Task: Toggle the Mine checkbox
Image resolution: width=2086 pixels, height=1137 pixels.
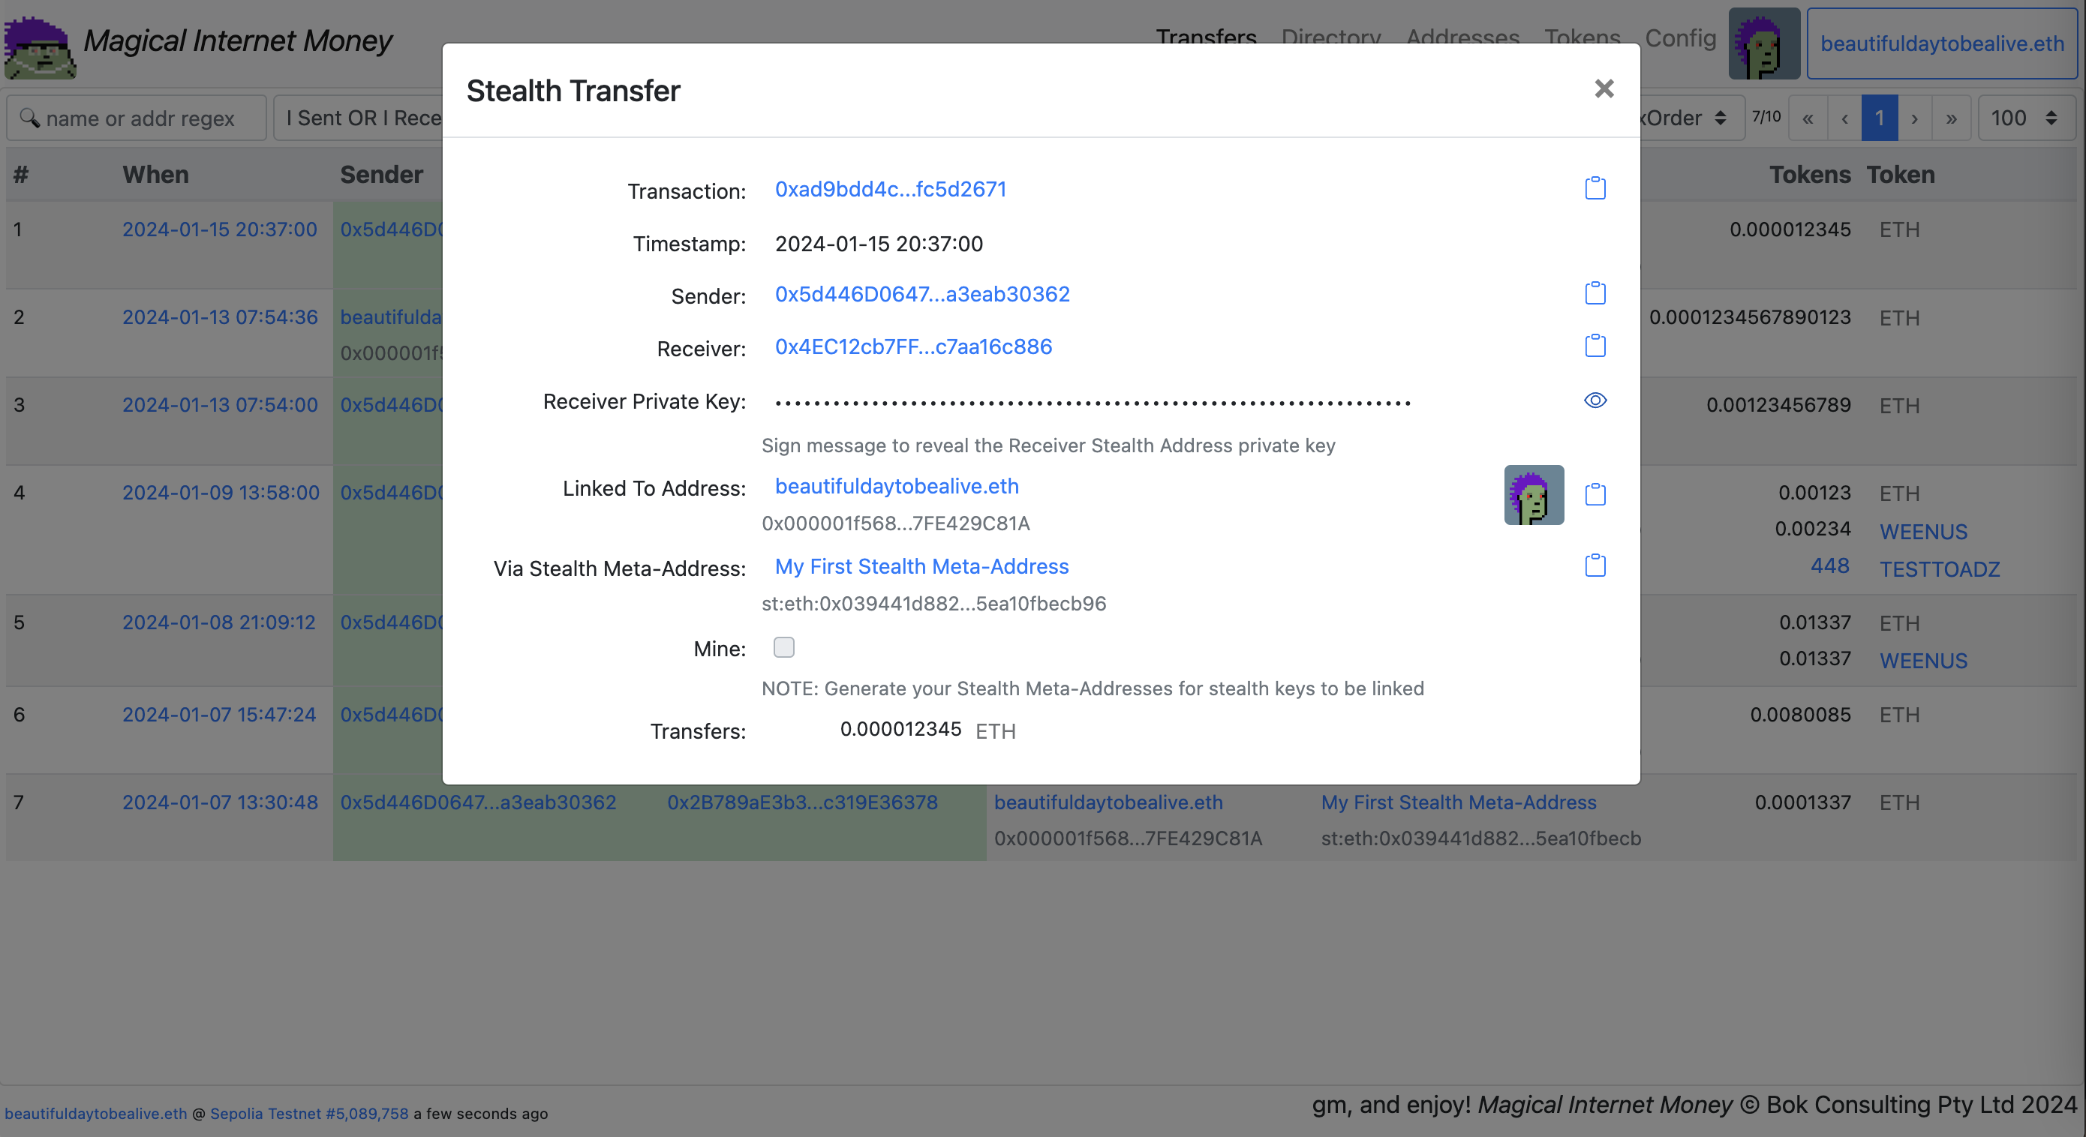Action: [x=783, y=647]
